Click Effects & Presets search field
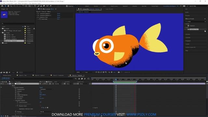The image size is (208, 117). pyautogui.click(x=196, y=21)
